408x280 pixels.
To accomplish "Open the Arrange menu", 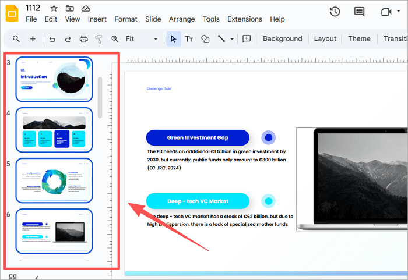I will click(182, 19).
